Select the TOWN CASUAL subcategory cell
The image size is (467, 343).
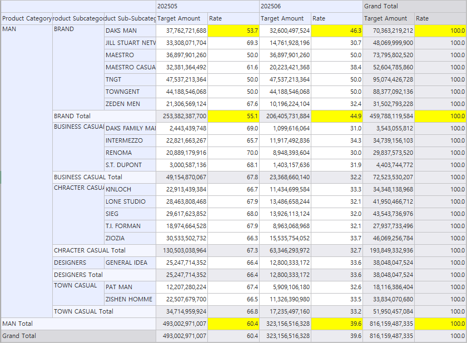78,292
